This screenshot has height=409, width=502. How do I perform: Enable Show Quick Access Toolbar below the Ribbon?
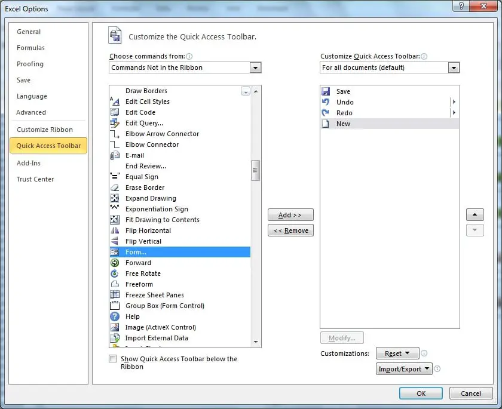[113, 358]
